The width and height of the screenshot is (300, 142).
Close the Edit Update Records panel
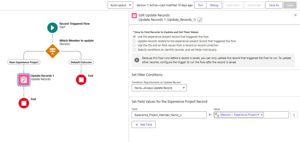click(295, 15)
